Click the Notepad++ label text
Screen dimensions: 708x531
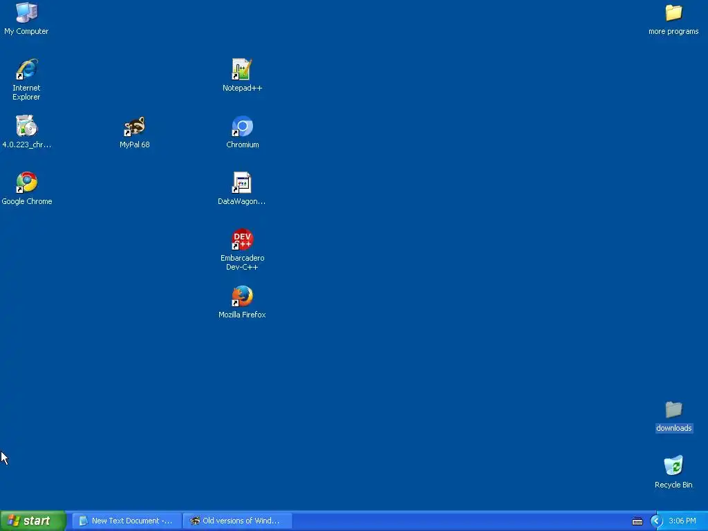[242, 88]
